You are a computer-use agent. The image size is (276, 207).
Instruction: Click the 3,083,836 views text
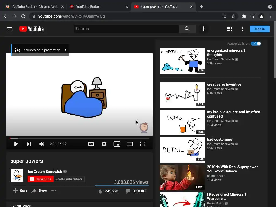[131, 182]
